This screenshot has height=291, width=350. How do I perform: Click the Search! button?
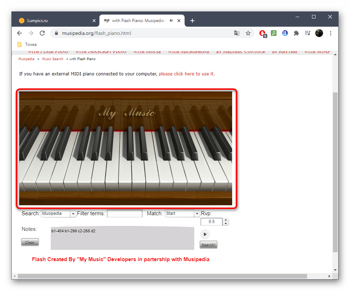pos(208,245)
